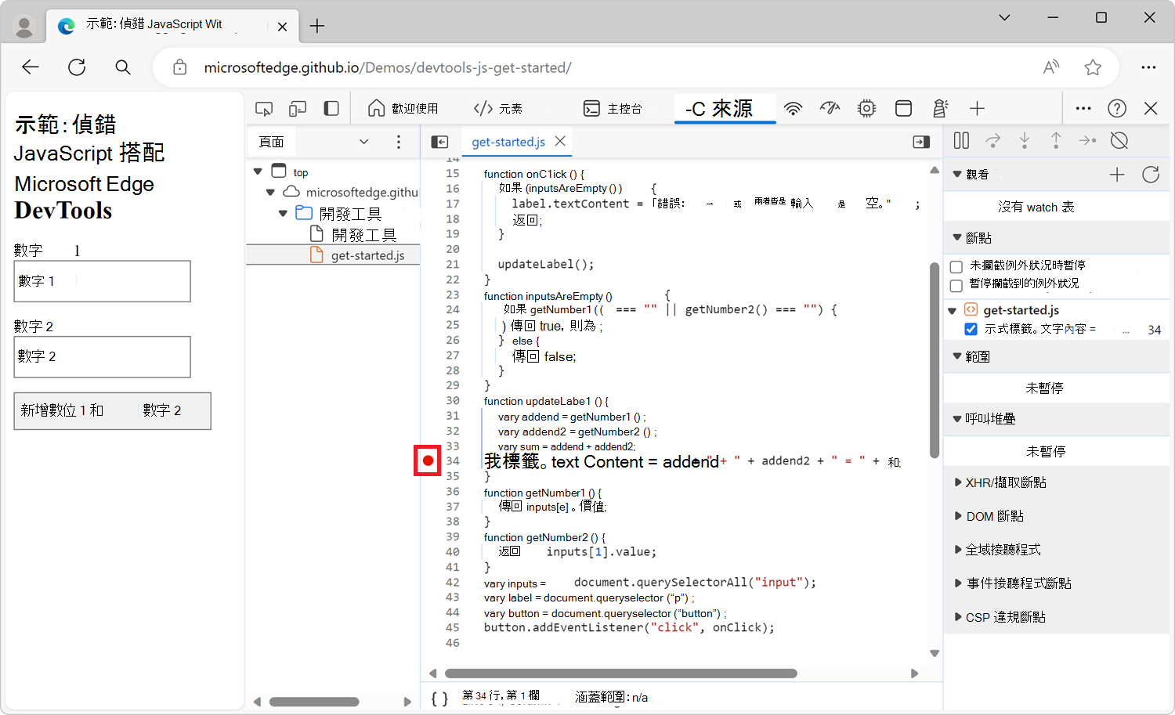The image size is (1175, 715).
Task: Toggle device emulation icon
Action: (298, 109)
